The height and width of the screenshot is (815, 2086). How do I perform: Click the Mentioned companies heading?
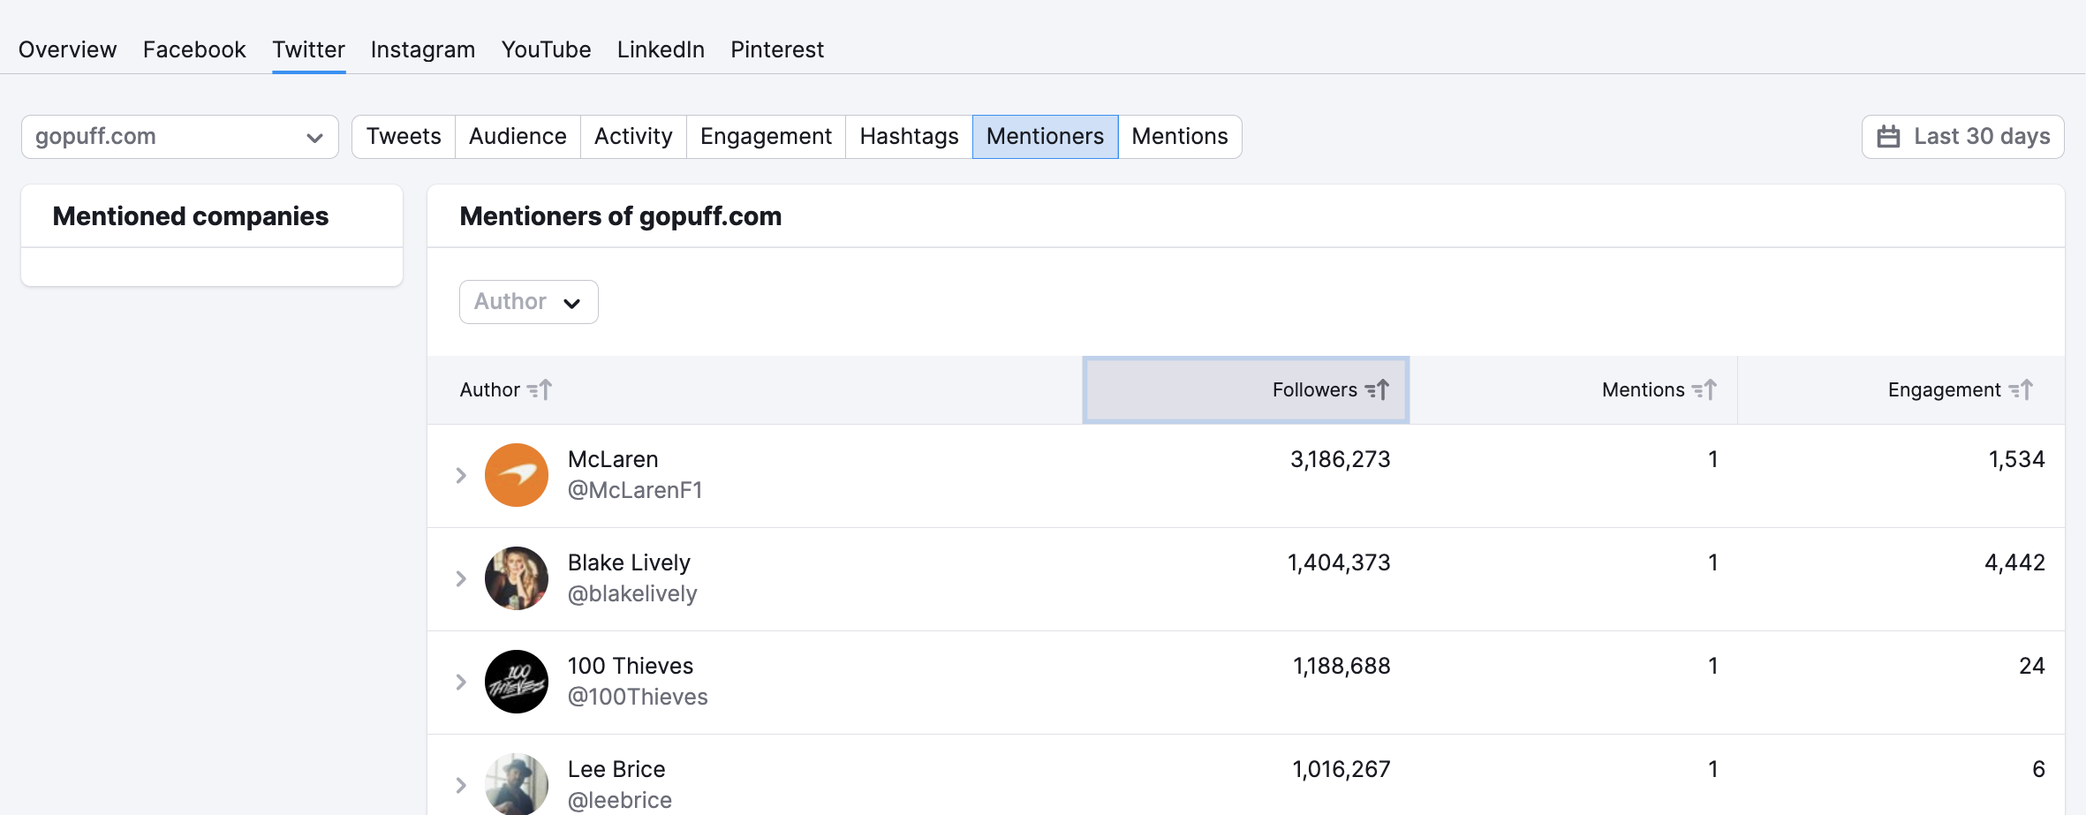click(191, 216)
